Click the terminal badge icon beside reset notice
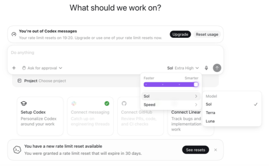The image size is (269, 166). click(17, 150)
